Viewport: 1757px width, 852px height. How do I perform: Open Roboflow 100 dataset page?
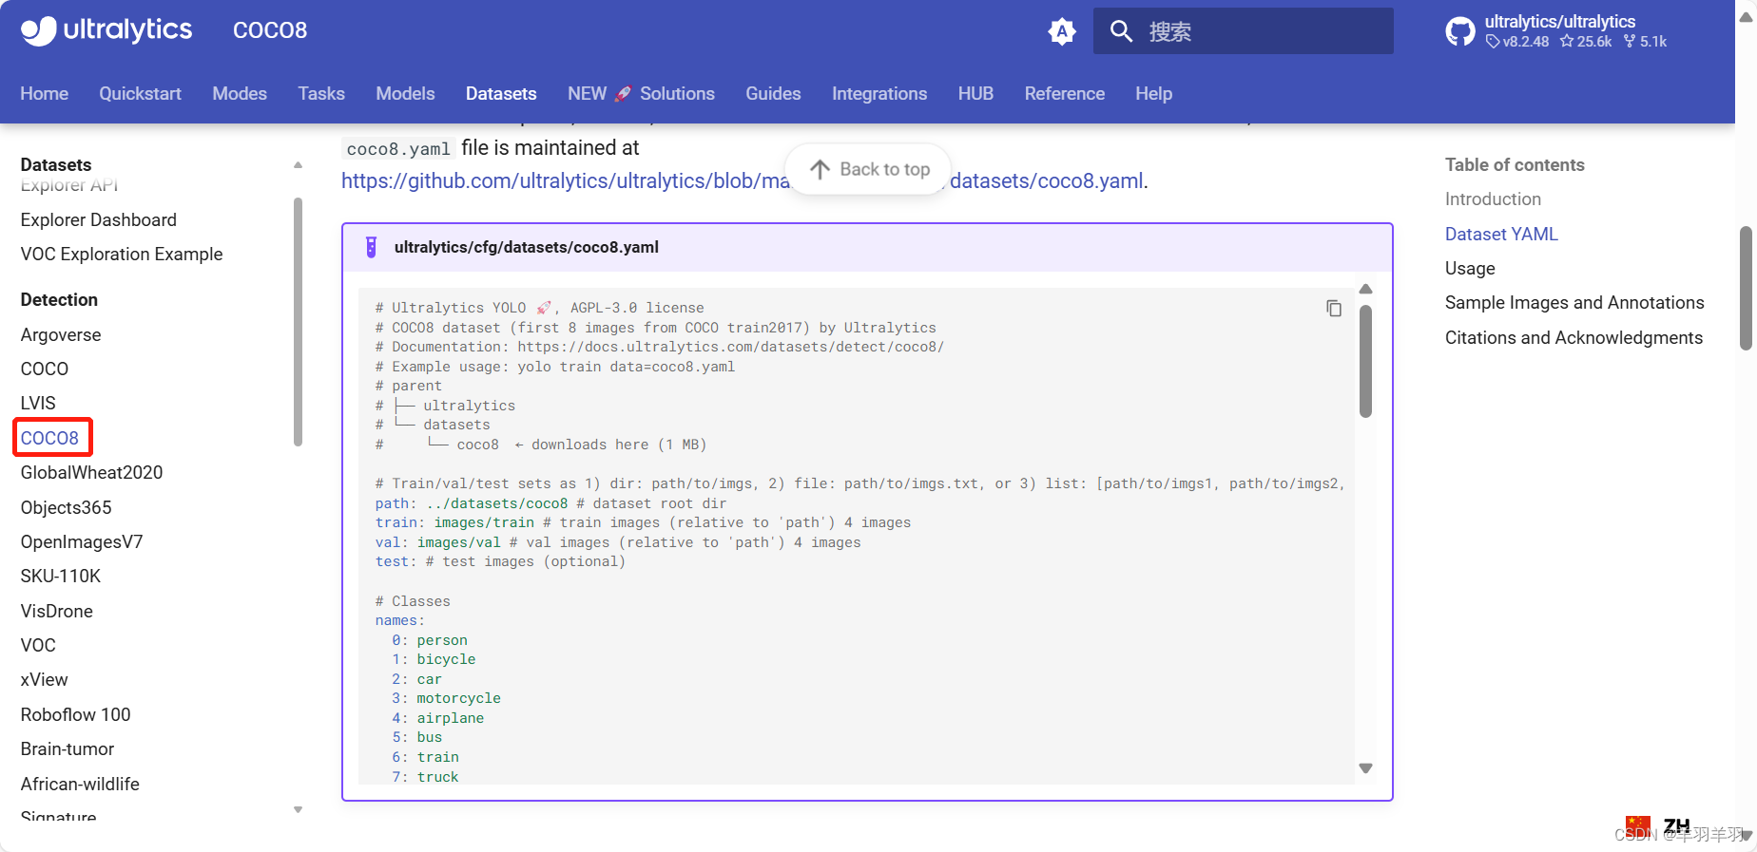point(76,715)
